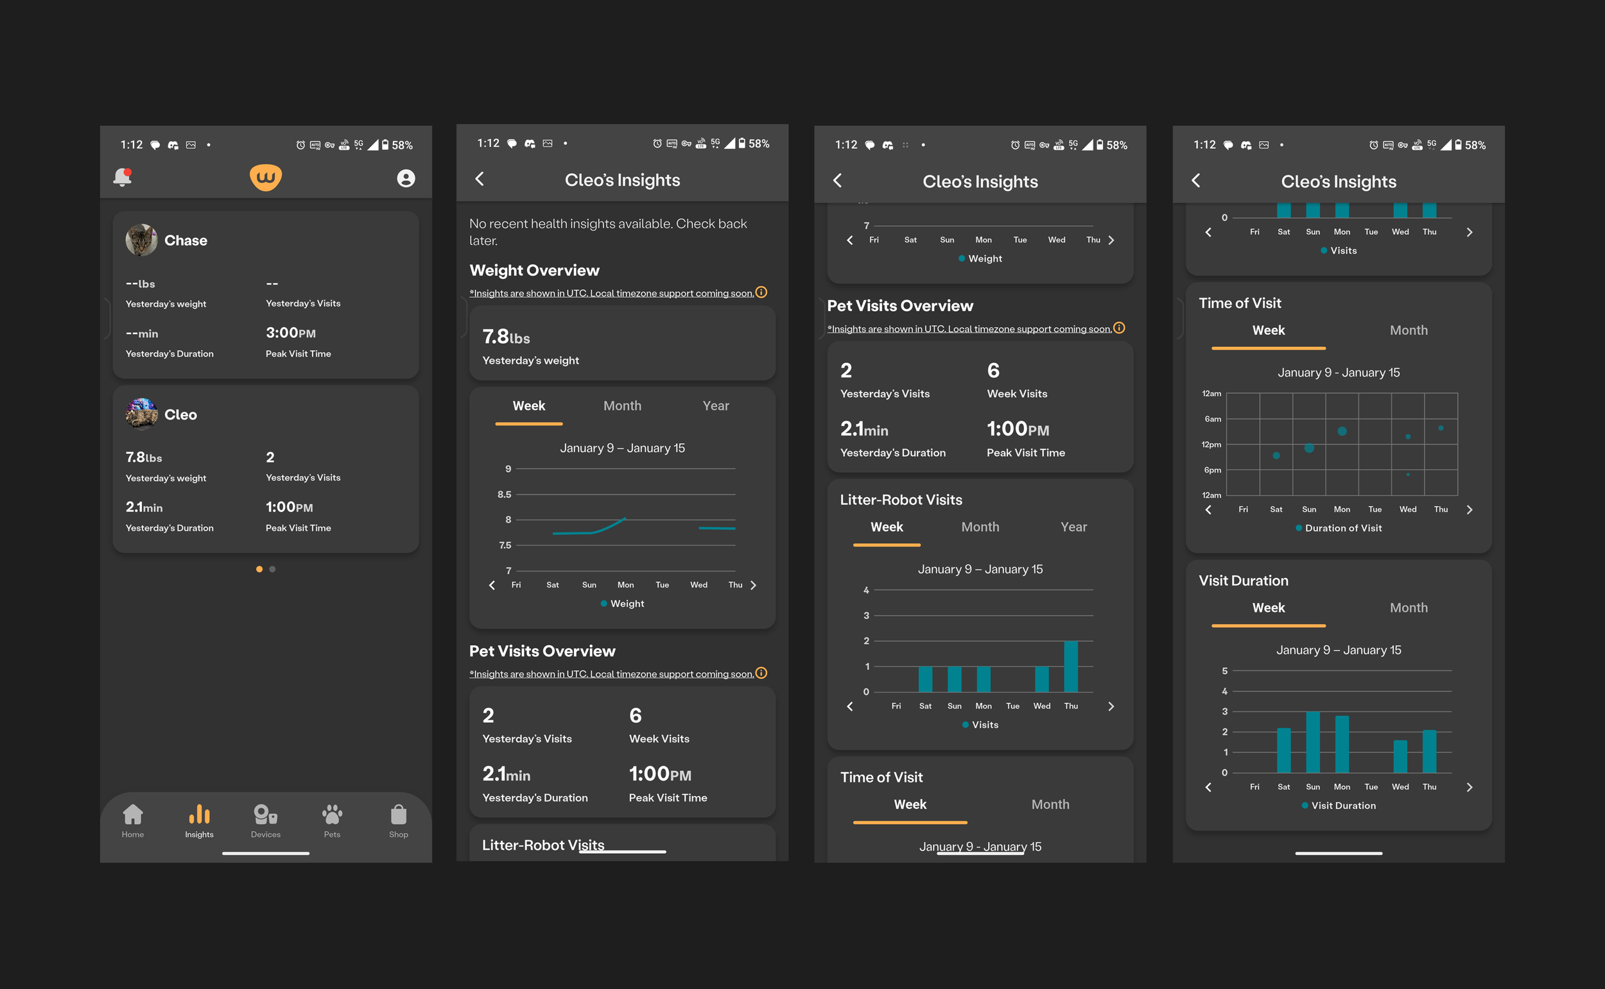
Task: Switch Weight chart to Month tab
Action: pos(622,405)
